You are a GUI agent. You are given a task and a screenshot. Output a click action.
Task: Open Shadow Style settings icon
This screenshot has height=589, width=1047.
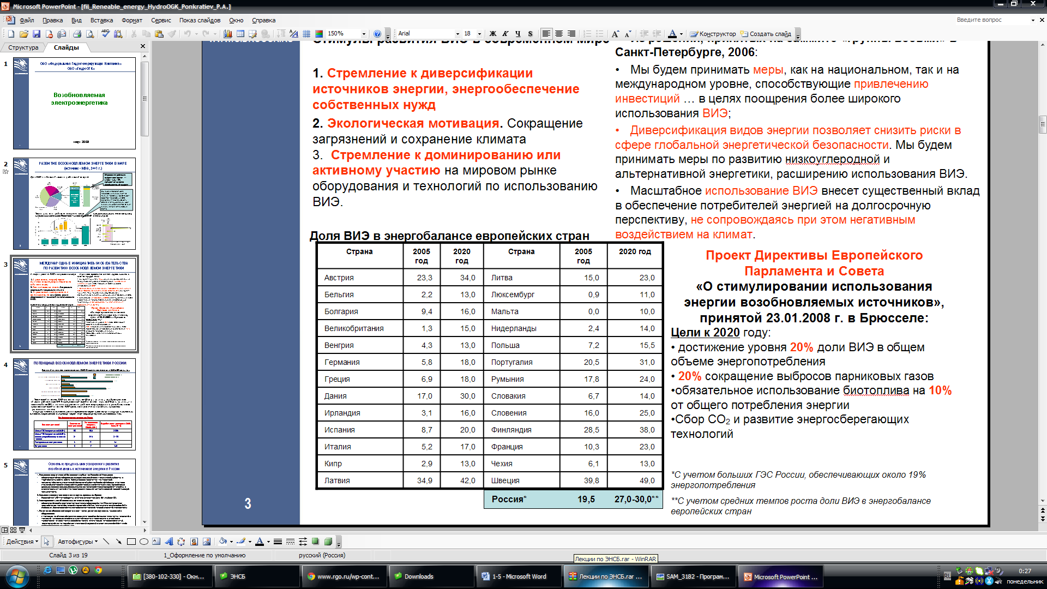click(315, 542)
